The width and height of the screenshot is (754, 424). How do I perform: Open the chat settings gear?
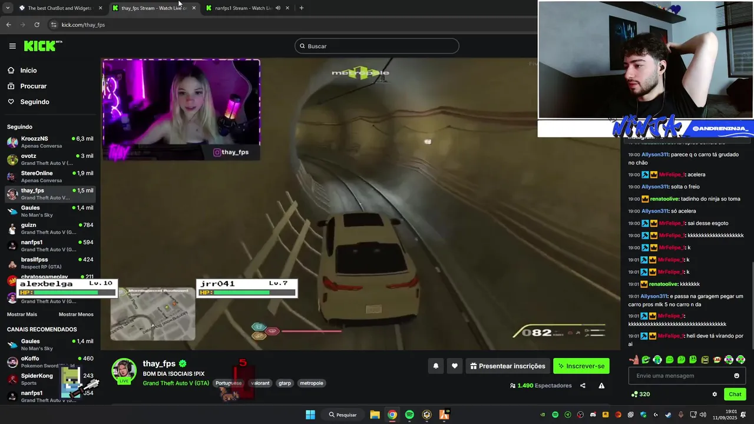coord(715,394)
